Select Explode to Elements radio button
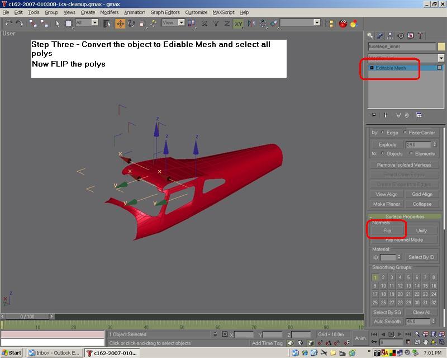Viewport: 447px width, 358px height. pos(411,153)
